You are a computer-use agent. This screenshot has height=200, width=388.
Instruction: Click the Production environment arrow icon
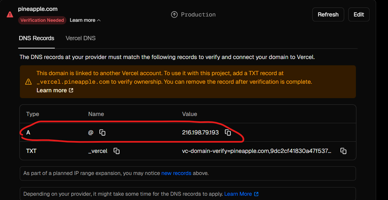(x=174, y=14)
